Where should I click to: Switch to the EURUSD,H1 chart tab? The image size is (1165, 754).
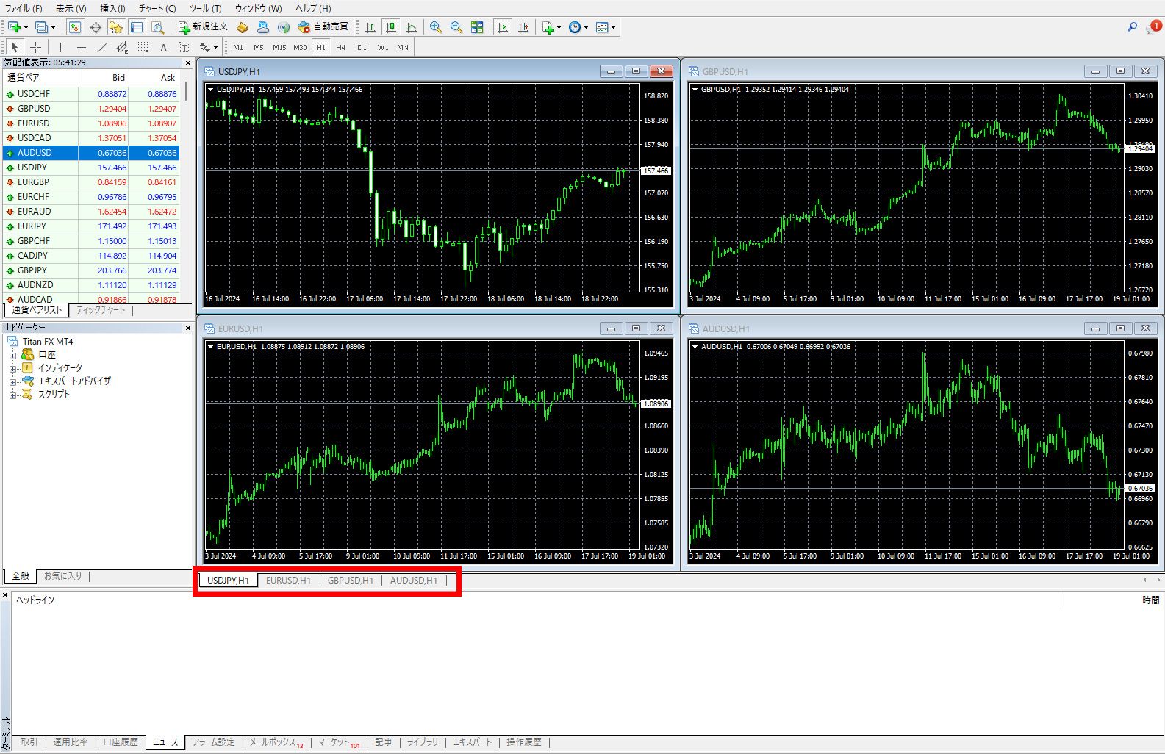click(288, 581)
